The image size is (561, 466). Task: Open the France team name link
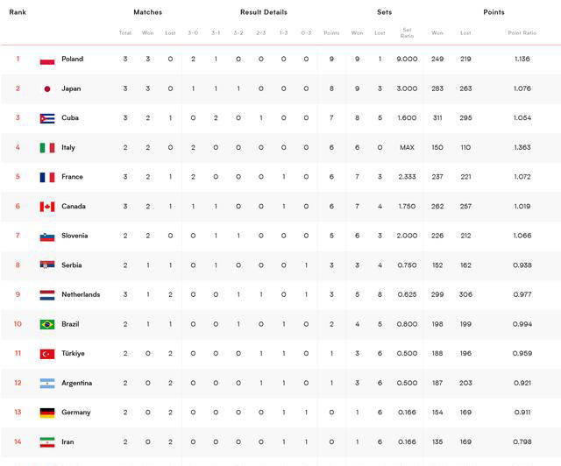click(73, 177)
